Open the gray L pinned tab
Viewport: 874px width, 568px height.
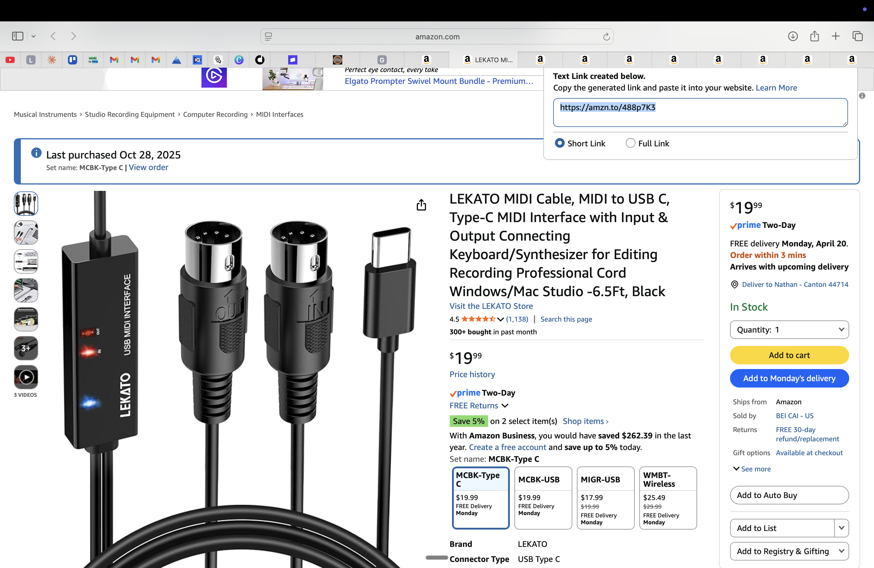coord(31,60)
